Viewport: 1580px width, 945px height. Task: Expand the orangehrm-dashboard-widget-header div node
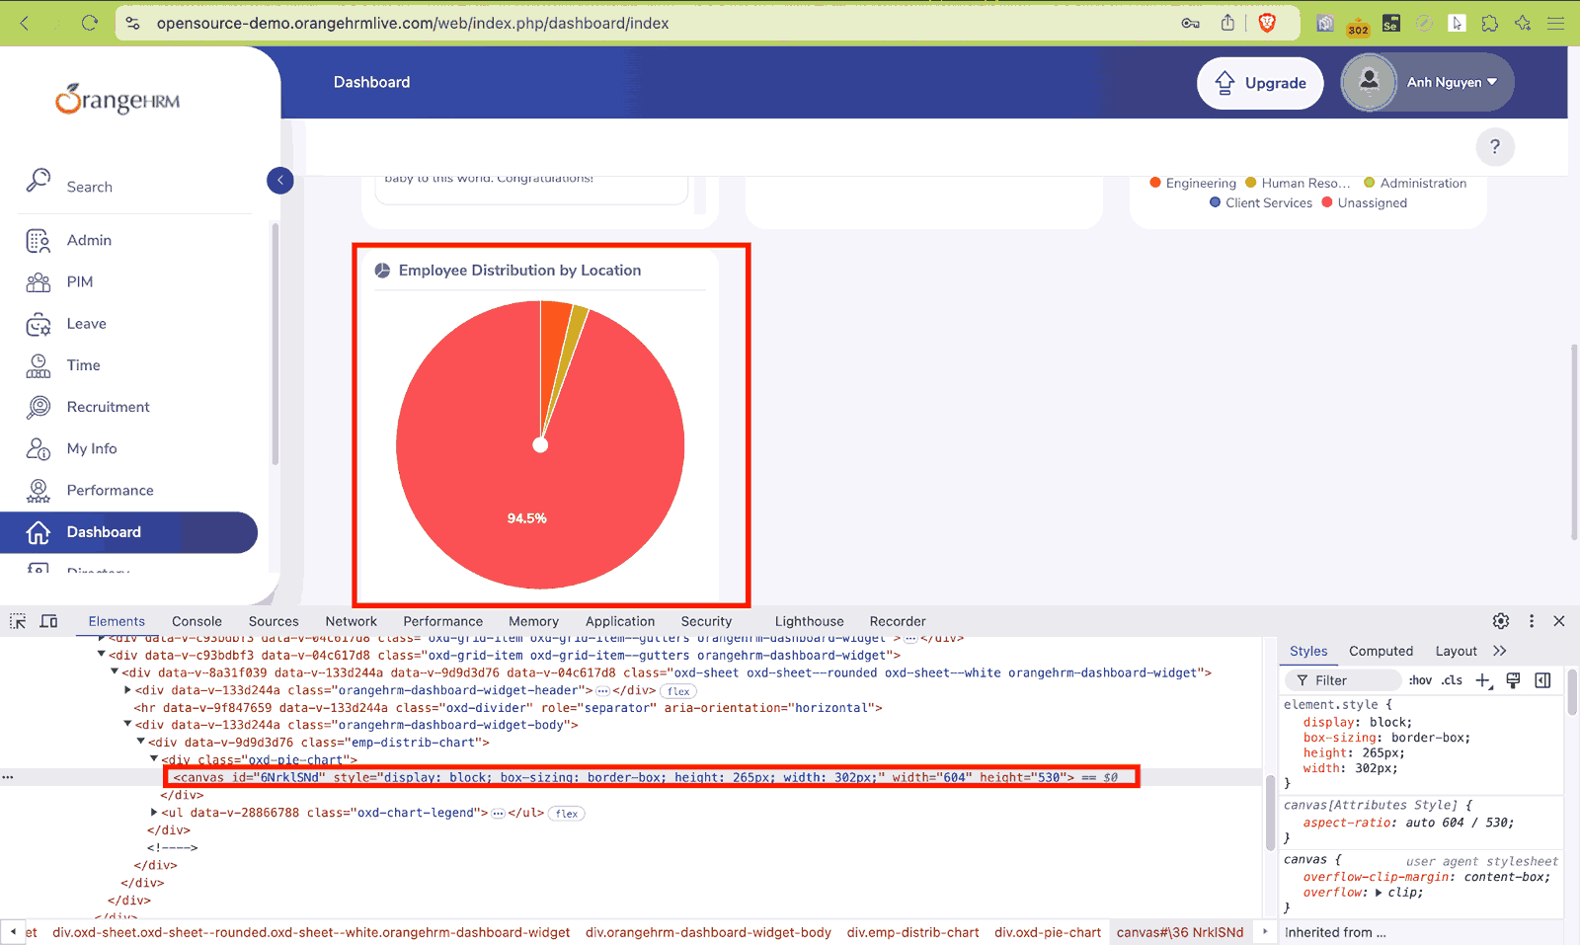coord(128,689)
